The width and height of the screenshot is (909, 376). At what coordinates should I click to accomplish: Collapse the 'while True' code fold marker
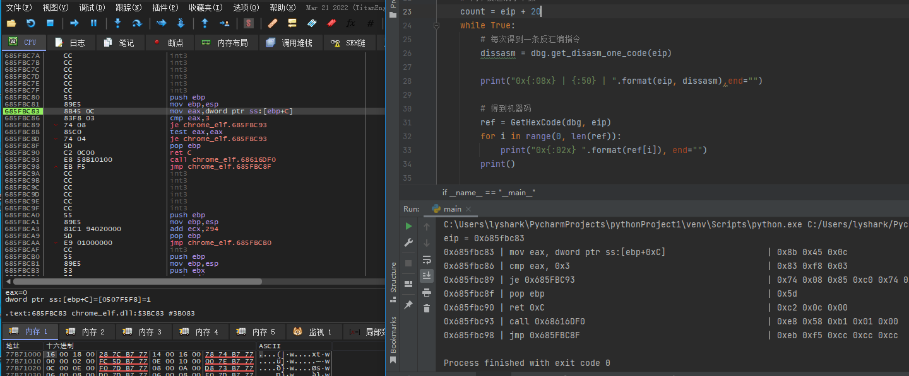click(436, 26)
